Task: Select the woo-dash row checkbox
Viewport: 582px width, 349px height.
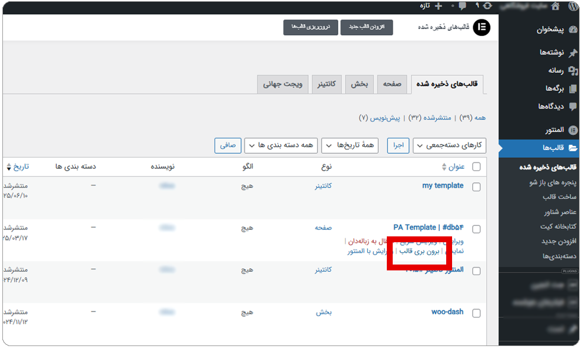Action: [476, 314]
